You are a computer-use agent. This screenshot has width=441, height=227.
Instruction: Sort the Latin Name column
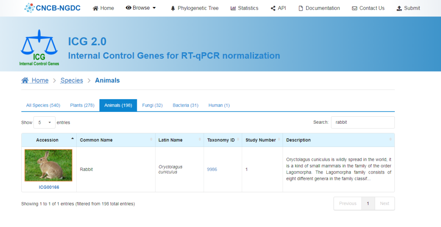click(200, 140)
